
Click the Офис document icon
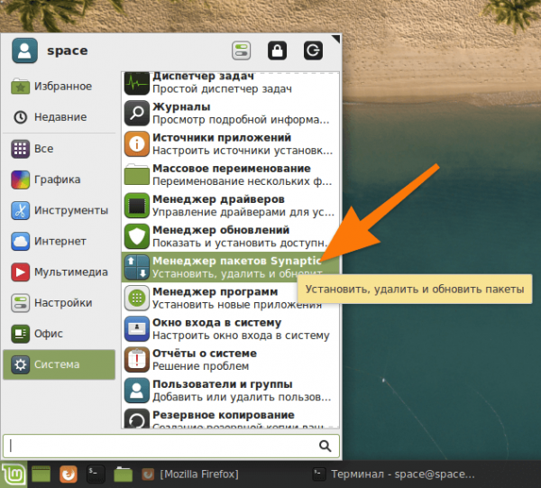[x=21, y=334]
